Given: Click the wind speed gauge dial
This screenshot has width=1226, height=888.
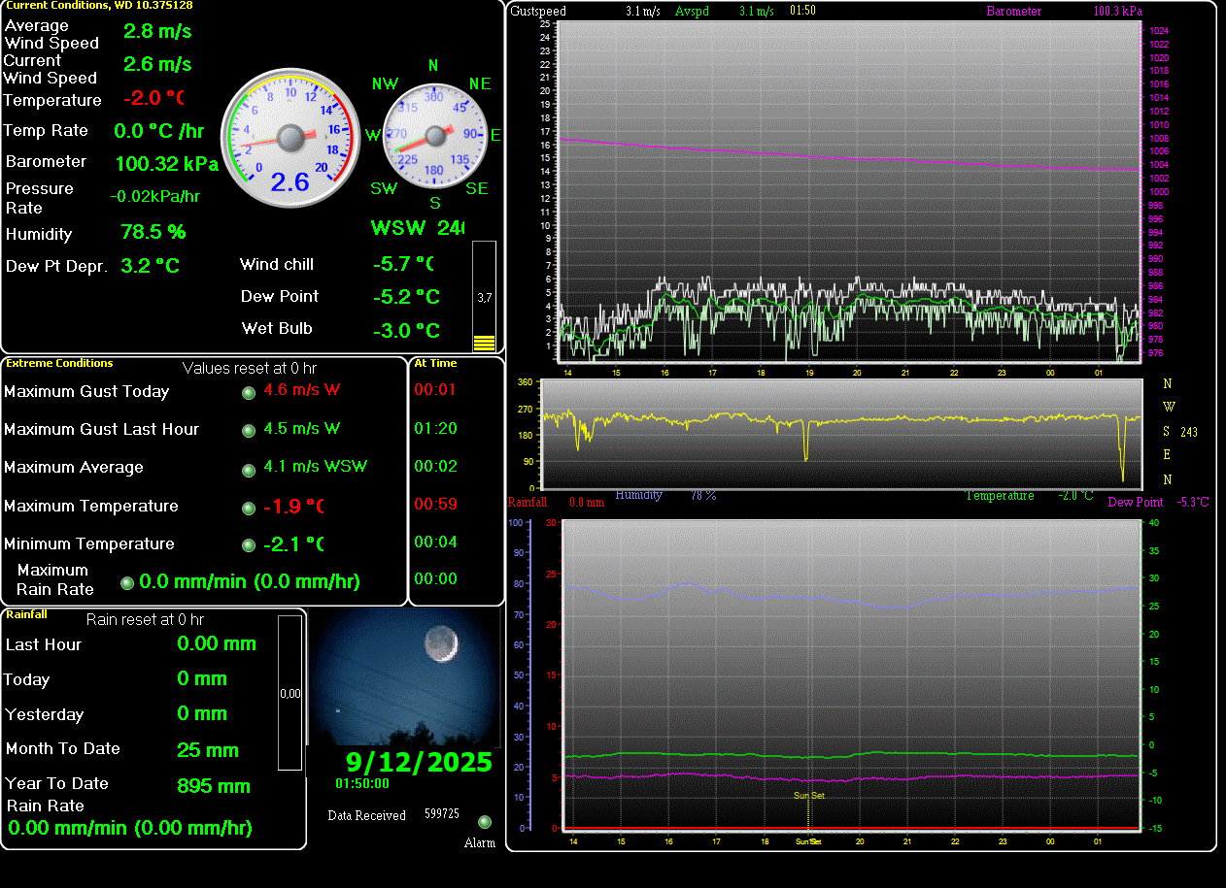Looking at the screenshot, I should coord(290,137).
